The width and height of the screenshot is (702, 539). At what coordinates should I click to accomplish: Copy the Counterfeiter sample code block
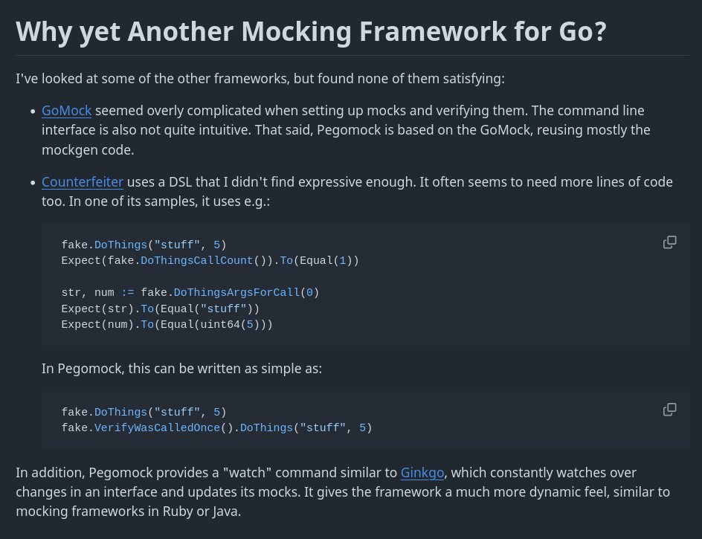click(x=669, y=242)
